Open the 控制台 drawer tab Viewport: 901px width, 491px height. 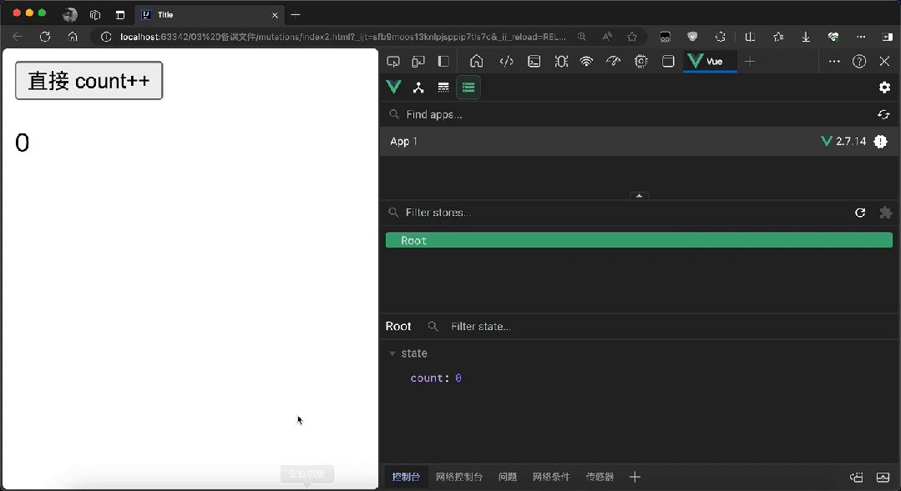(407, 477)
